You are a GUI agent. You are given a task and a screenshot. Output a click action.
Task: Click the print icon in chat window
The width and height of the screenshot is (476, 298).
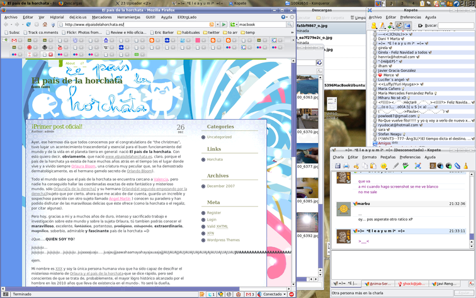[x=346, y=166]
